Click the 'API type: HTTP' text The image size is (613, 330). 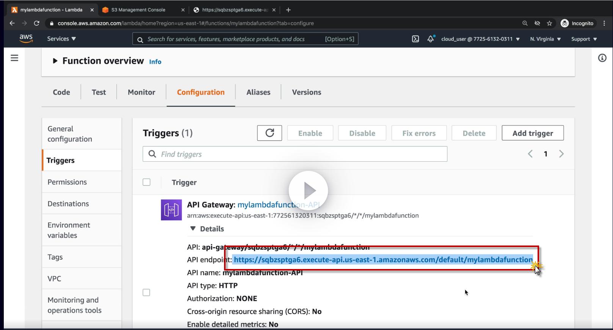pos(212,286)
